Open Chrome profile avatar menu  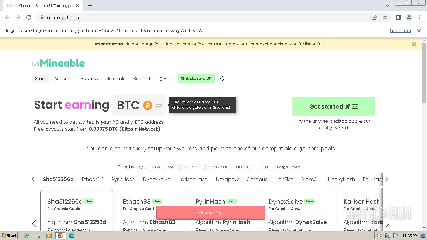(x=409, y=17)
